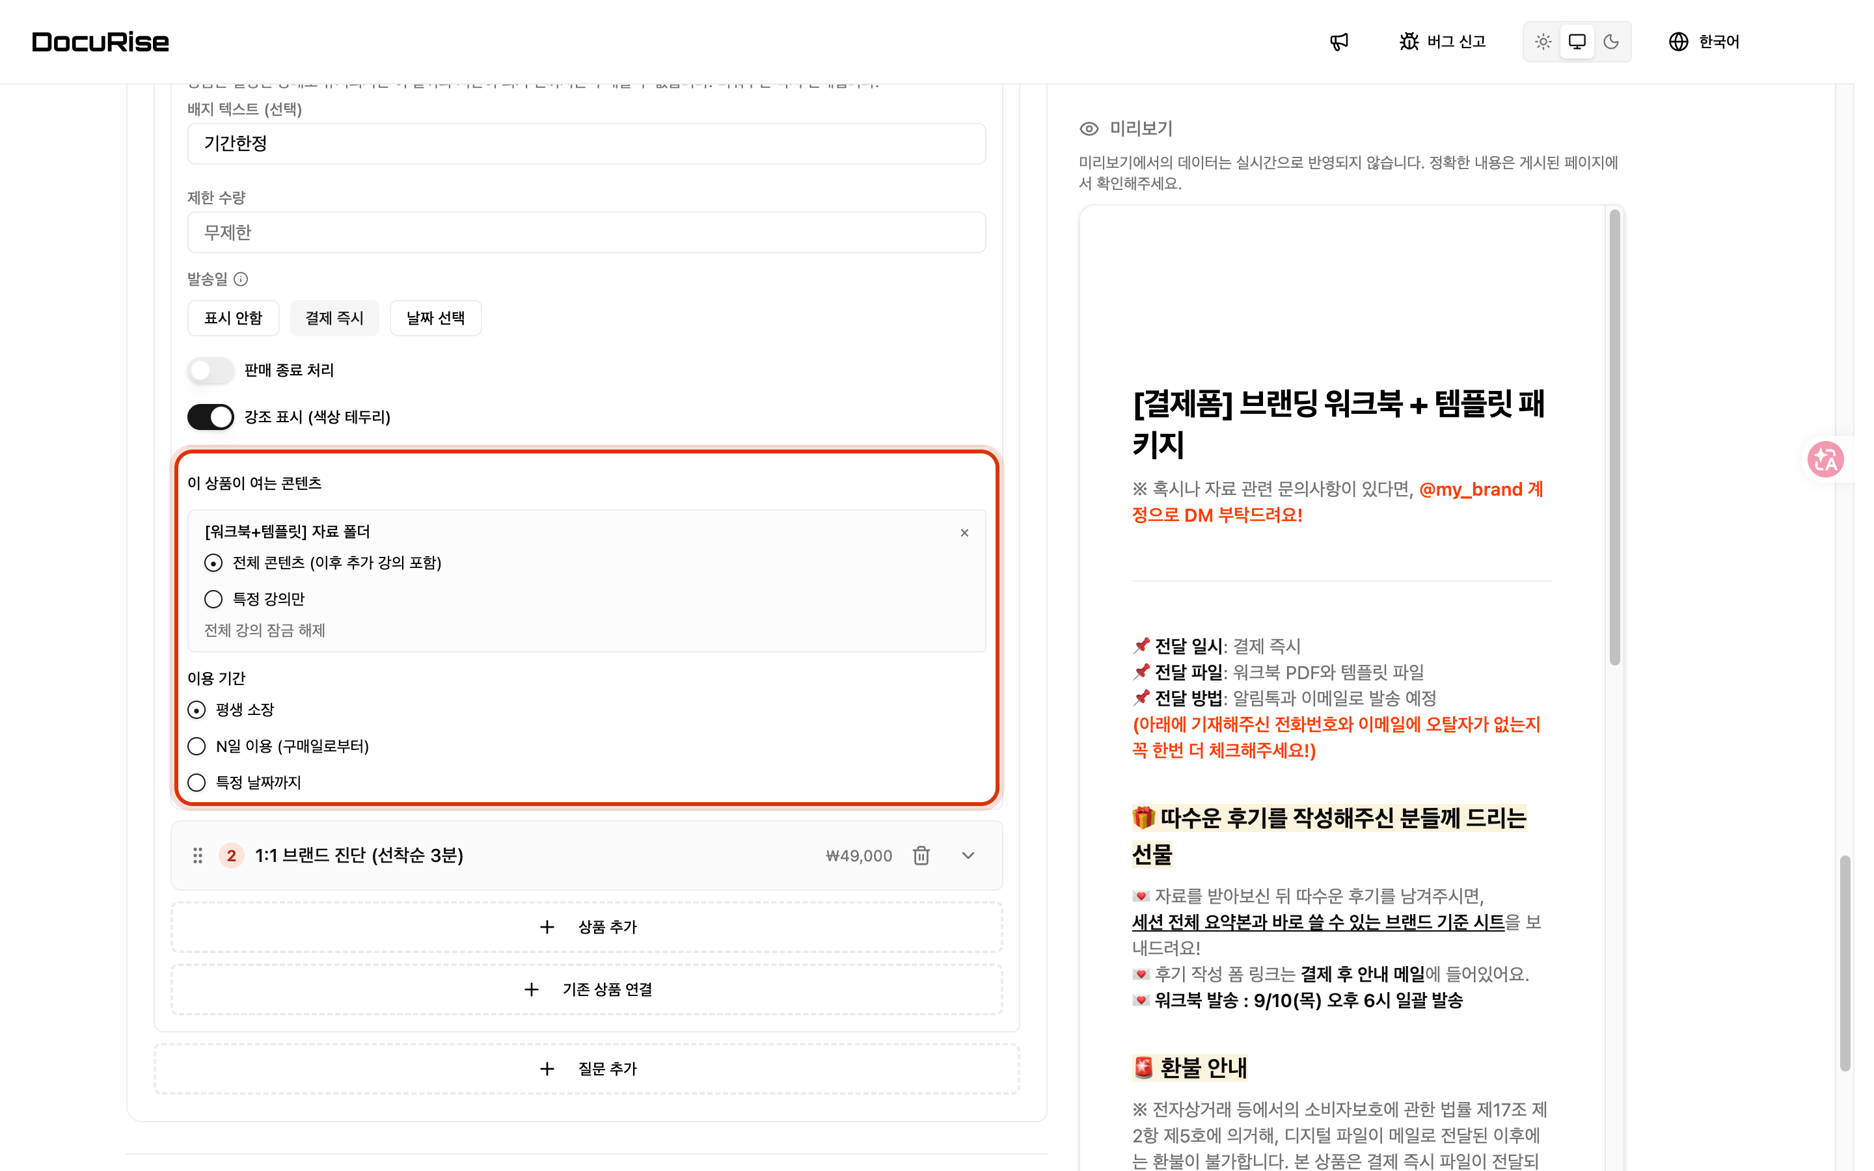The width and height of the screenshot is (1874, 1171).
Task: Select 날짜 선택 shipping date option
Action: pyautogui.click(x=435, y=318)
